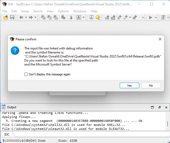170x143 pixels.
Task: Open the Windows menu
Action: [x=80, y=11]
